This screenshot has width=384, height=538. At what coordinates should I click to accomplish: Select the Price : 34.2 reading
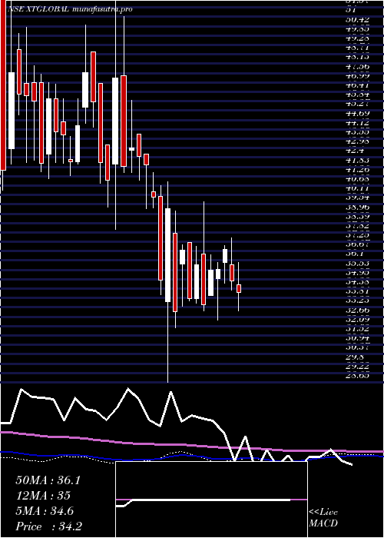(48, 526)
